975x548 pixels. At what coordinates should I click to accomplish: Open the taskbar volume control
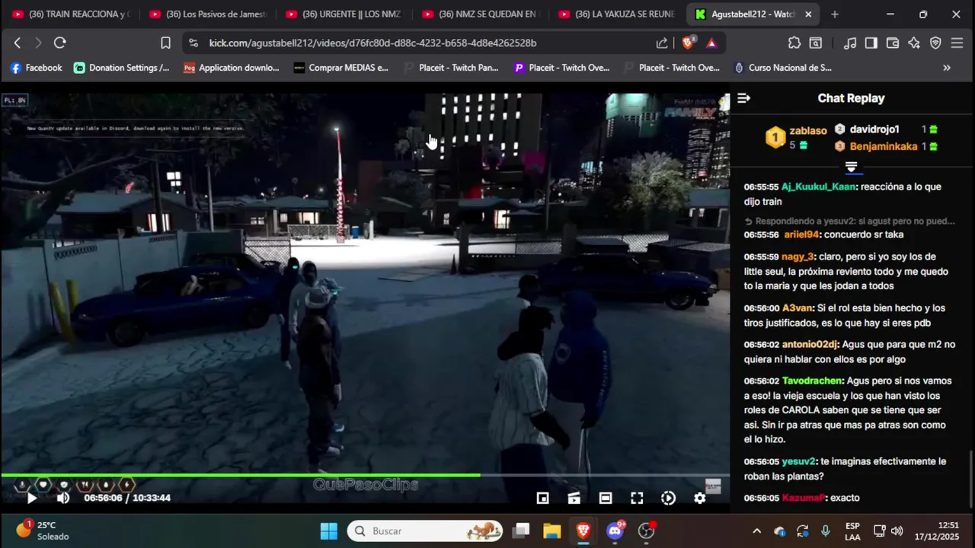coord(897,531)
